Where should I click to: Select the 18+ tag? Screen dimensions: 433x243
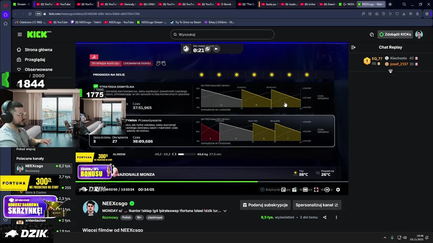(139, 217)
